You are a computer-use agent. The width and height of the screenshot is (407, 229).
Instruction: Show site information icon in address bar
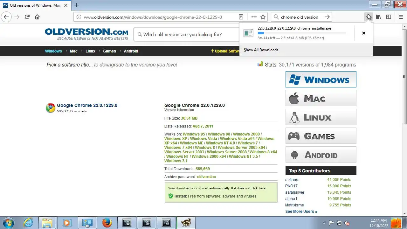click(x=79, y=17)
